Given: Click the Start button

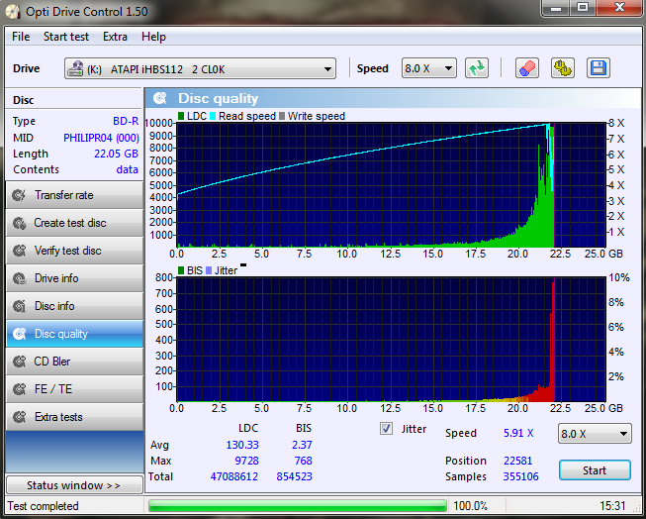Looking at the screenshot, I should pyautogui.click(x=595, y=470).
